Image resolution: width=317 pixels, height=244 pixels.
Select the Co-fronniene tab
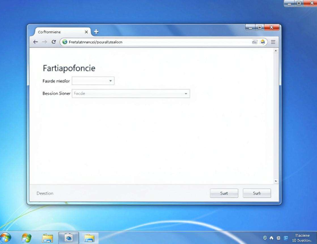point(62,32)
